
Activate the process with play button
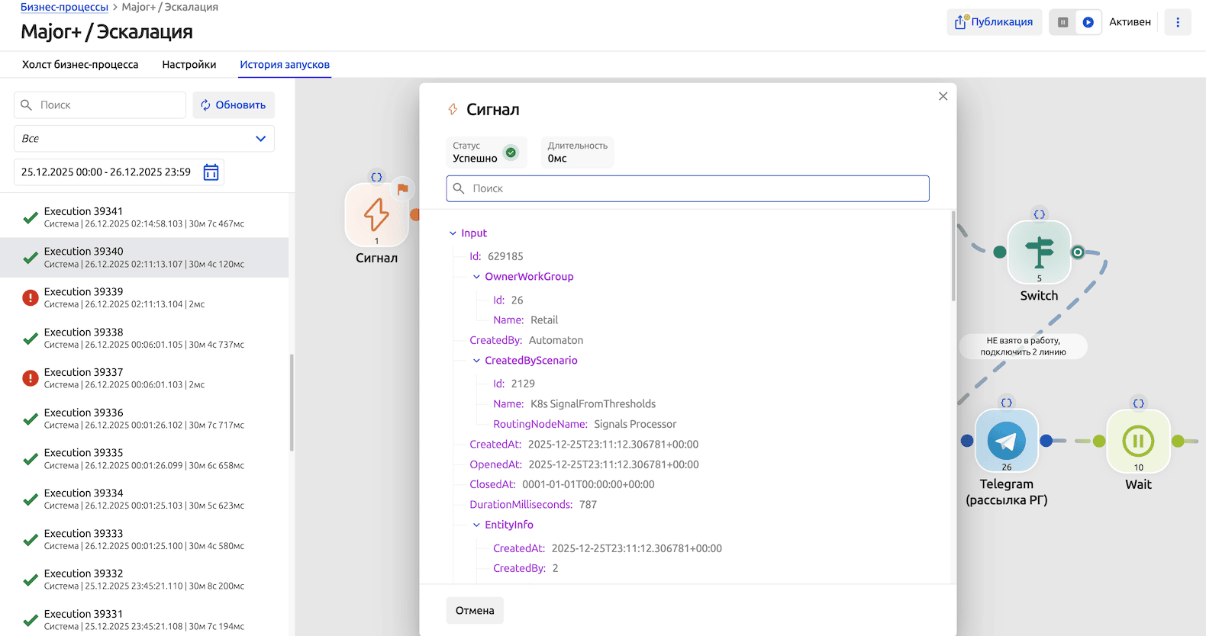pyautogui.click(x=1088, y=22)
